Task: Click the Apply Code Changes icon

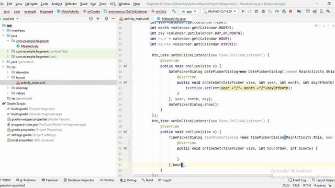Action: click(256, 11)
